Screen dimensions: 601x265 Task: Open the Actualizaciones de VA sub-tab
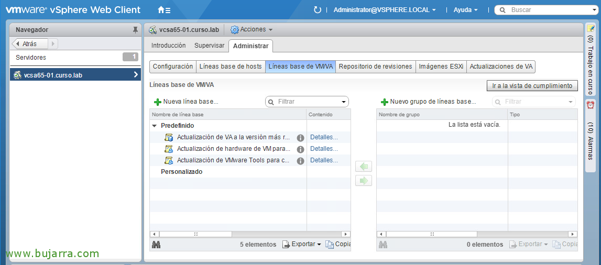tap(501, 67)
